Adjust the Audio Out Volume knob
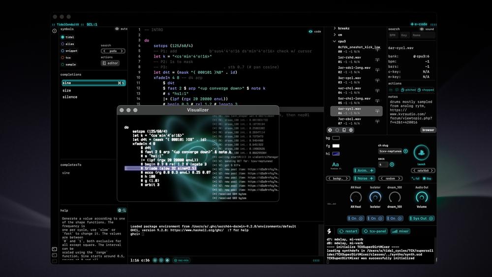 click(422, 197)
